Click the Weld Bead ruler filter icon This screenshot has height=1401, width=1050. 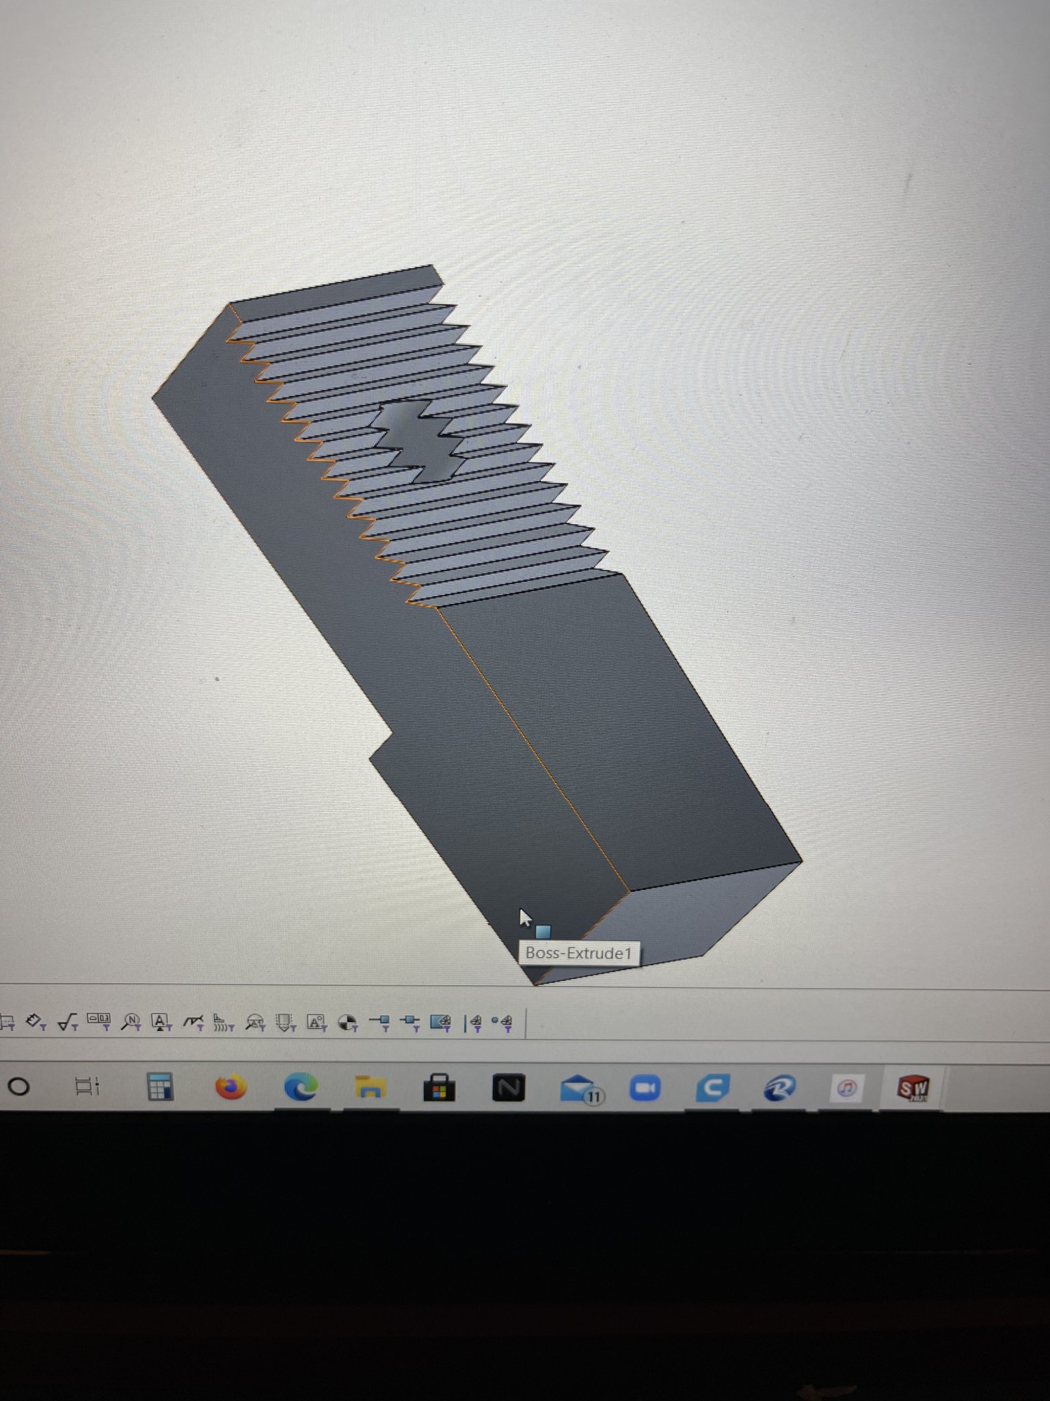tap(222, 1023)
